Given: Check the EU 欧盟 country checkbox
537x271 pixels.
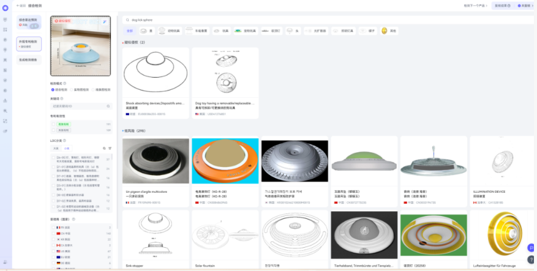Looking at the screenshot, I should pyautogui.click(x=53, y=257).
